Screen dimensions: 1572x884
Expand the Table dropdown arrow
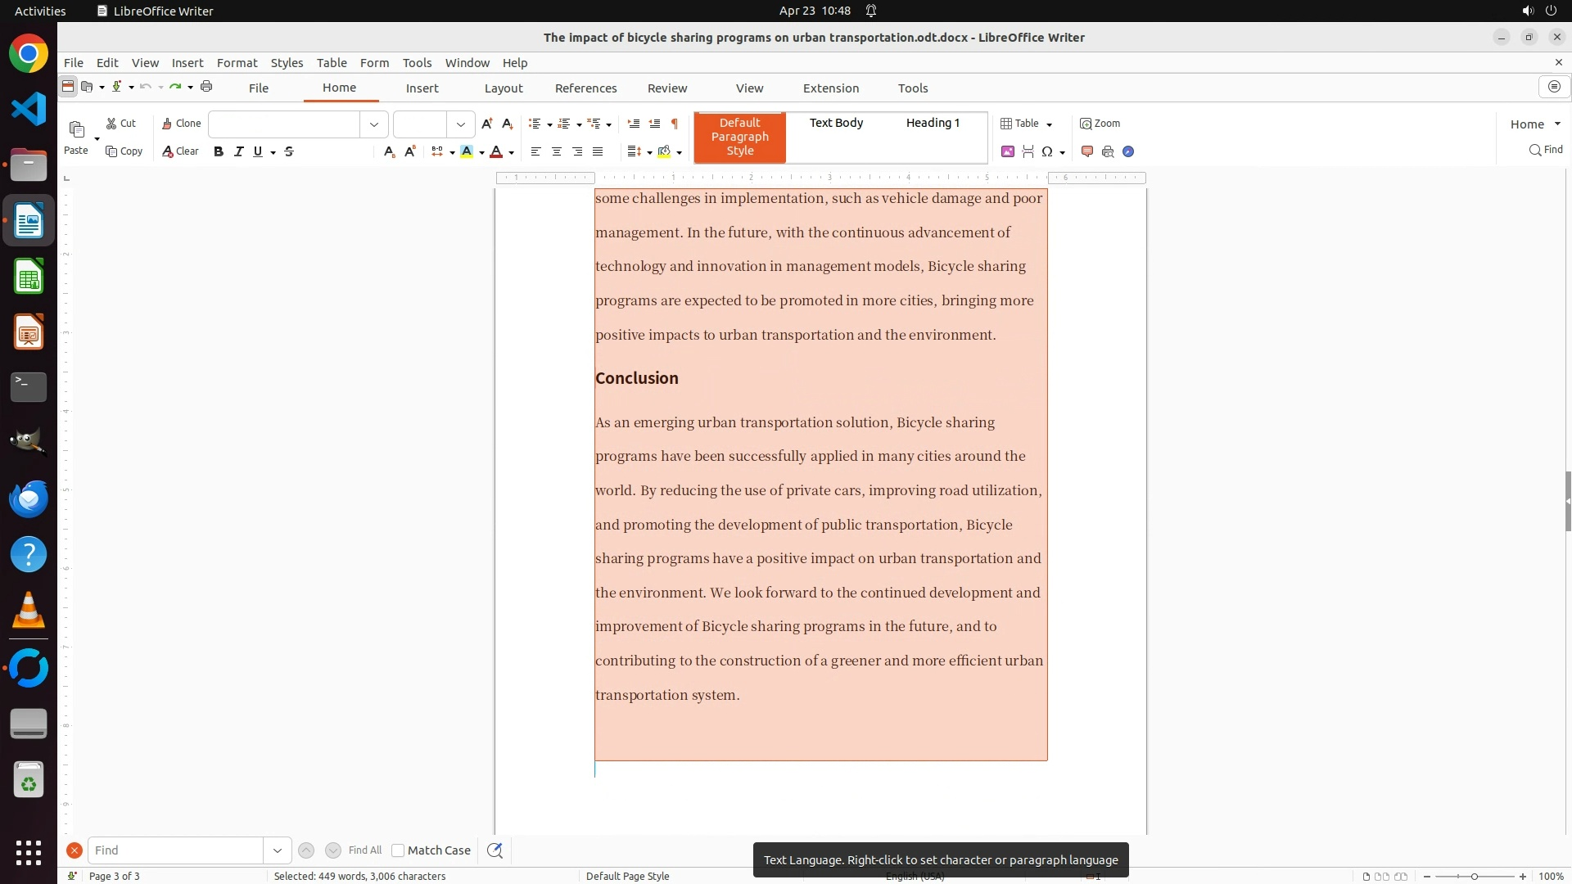tap(1050, 124)
